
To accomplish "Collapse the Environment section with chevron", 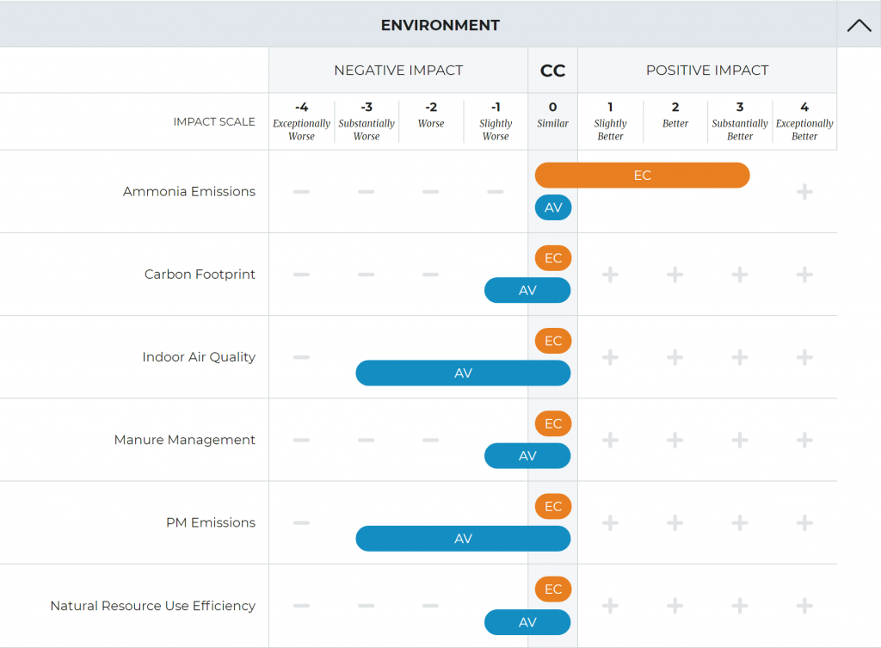I will [858, 25].
